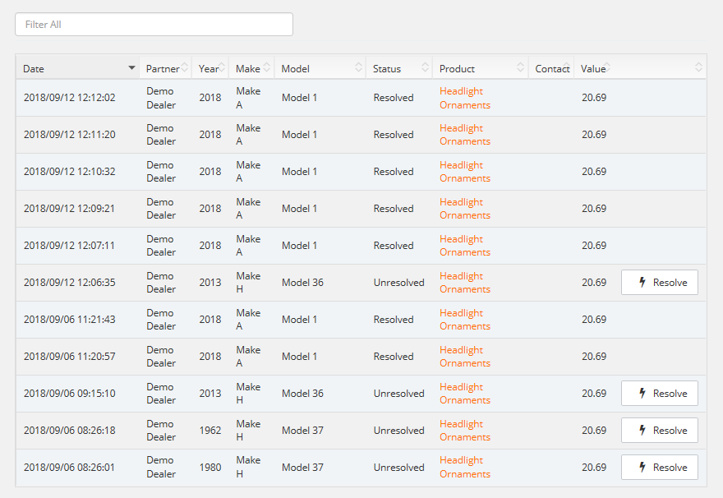Click sort arrows on the last unnamed column
Image resolution: width=723 pixels, height=498 pixels.
[x=698, y=67]
